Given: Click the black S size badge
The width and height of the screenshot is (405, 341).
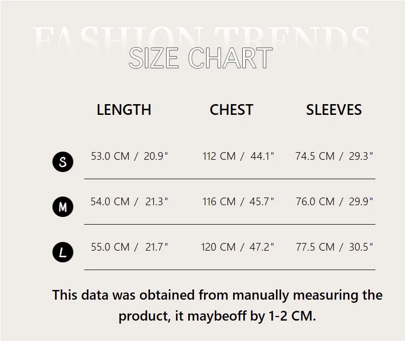Looking at the screenshot, I should tap(63, 162).
